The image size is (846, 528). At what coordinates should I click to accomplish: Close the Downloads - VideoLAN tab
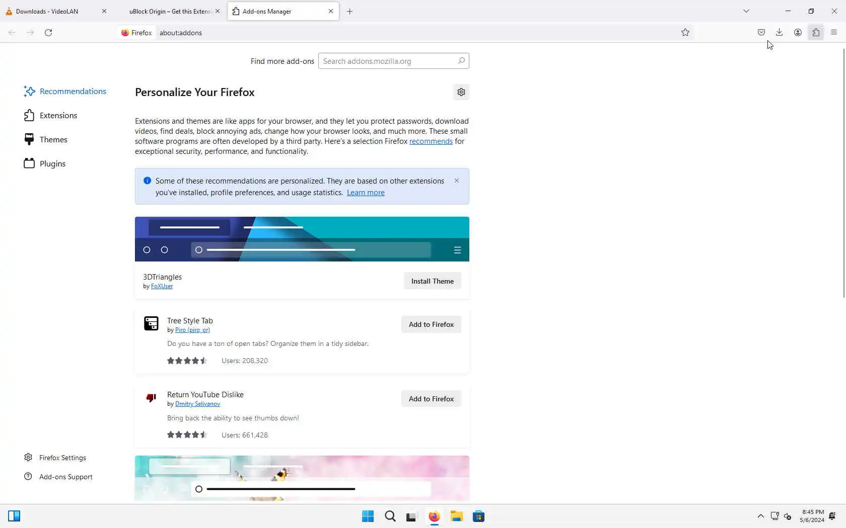click(104, 11)
